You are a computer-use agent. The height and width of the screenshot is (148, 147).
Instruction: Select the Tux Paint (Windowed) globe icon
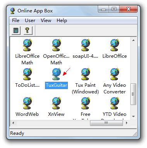pos(85,74)
